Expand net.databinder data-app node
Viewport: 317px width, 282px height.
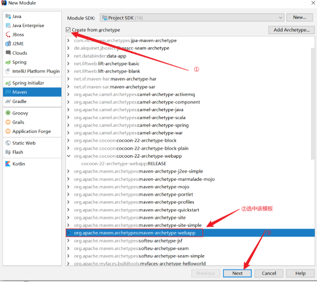point(68,56)
